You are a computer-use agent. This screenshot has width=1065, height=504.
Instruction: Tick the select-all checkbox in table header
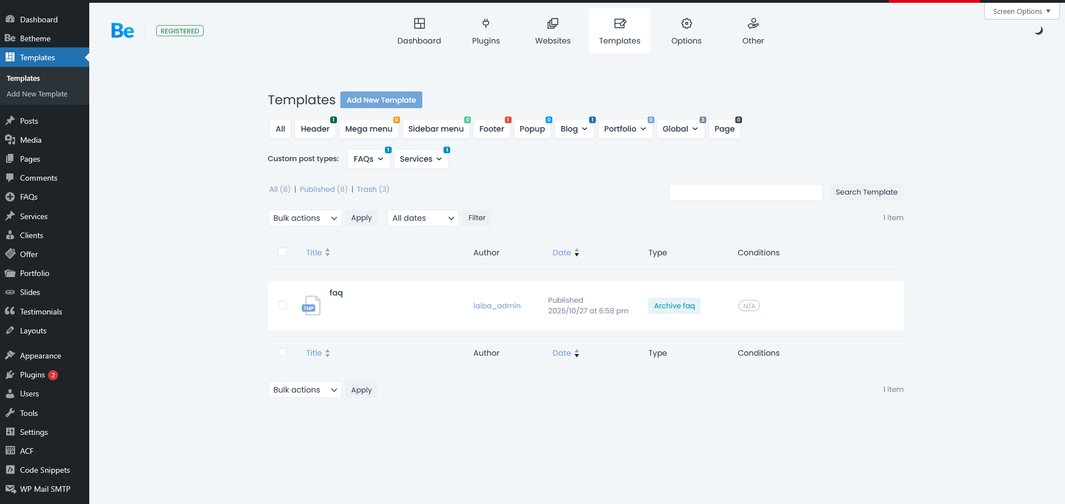(282, 252)
